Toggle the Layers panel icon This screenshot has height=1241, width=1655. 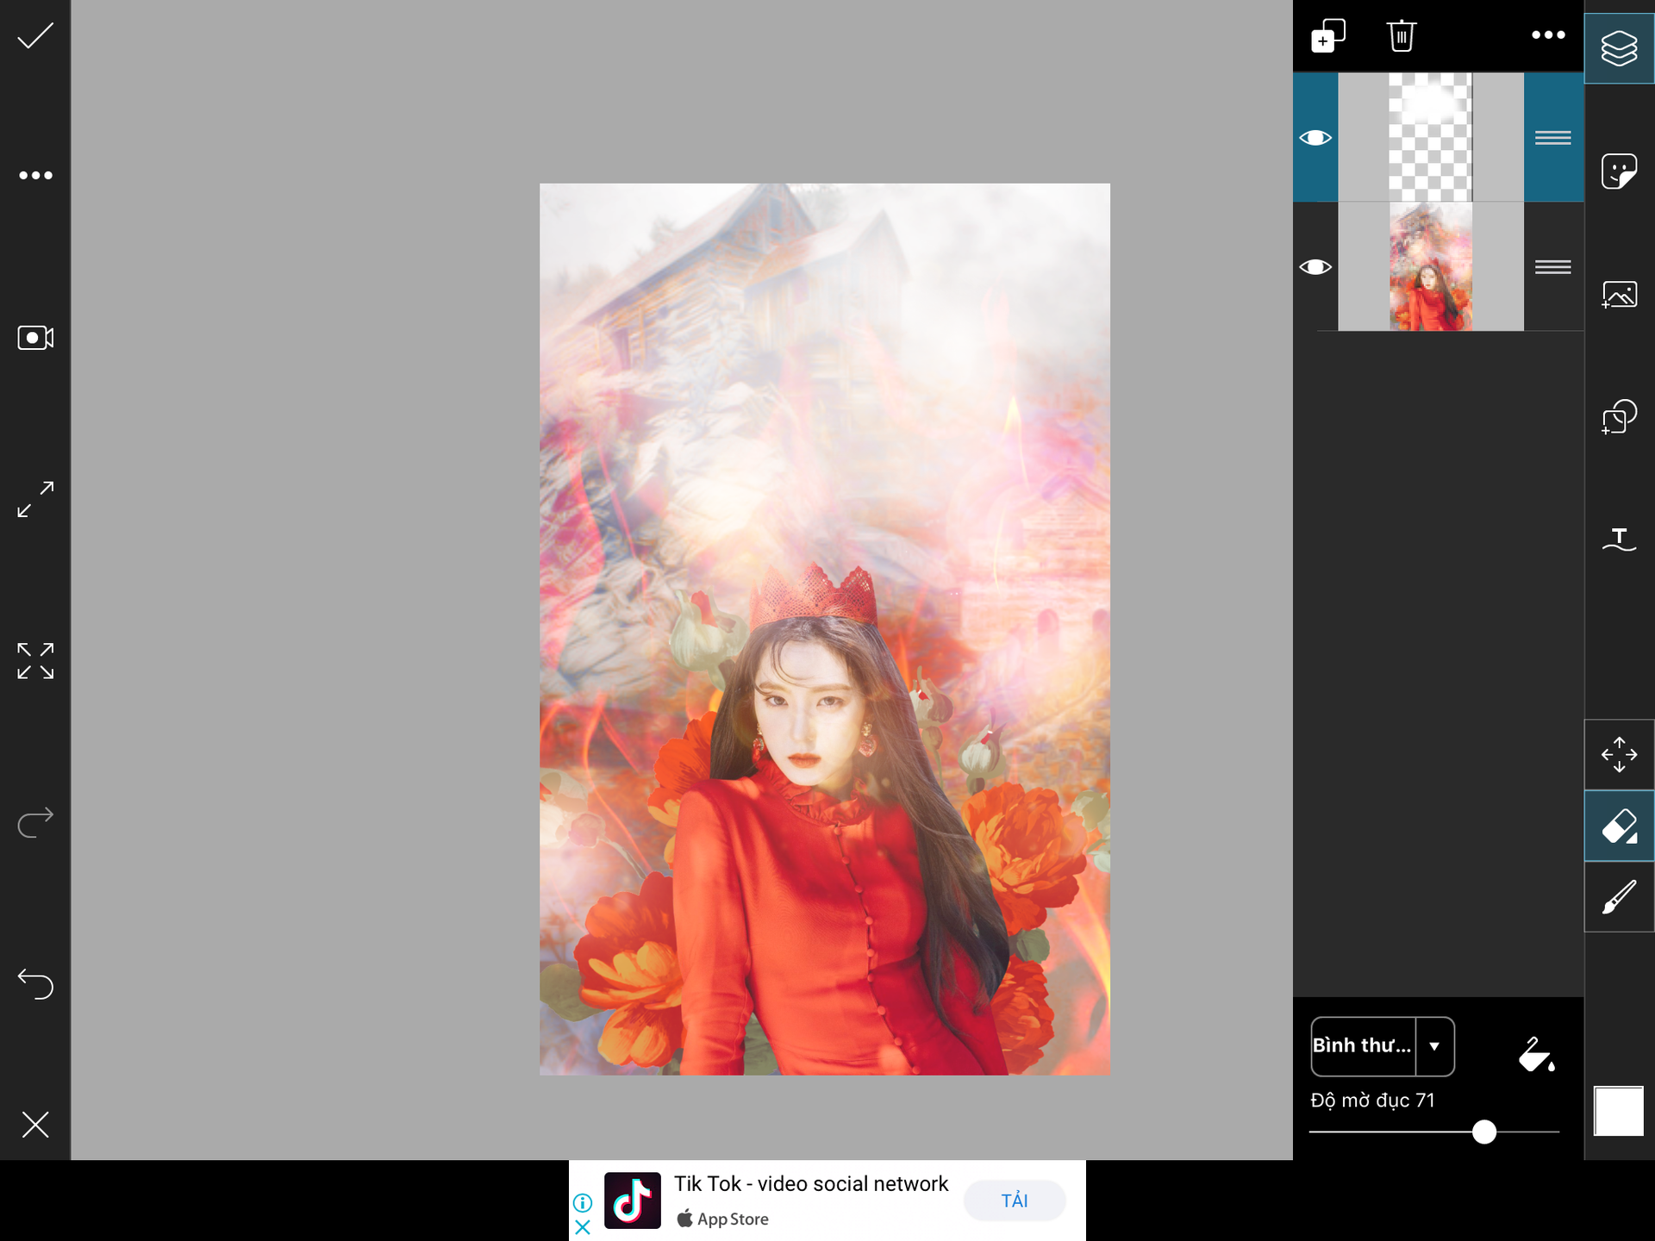click(1619, 48)
